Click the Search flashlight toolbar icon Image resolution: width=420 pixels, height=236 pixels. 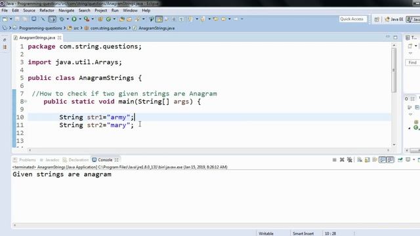pos(138,19)
